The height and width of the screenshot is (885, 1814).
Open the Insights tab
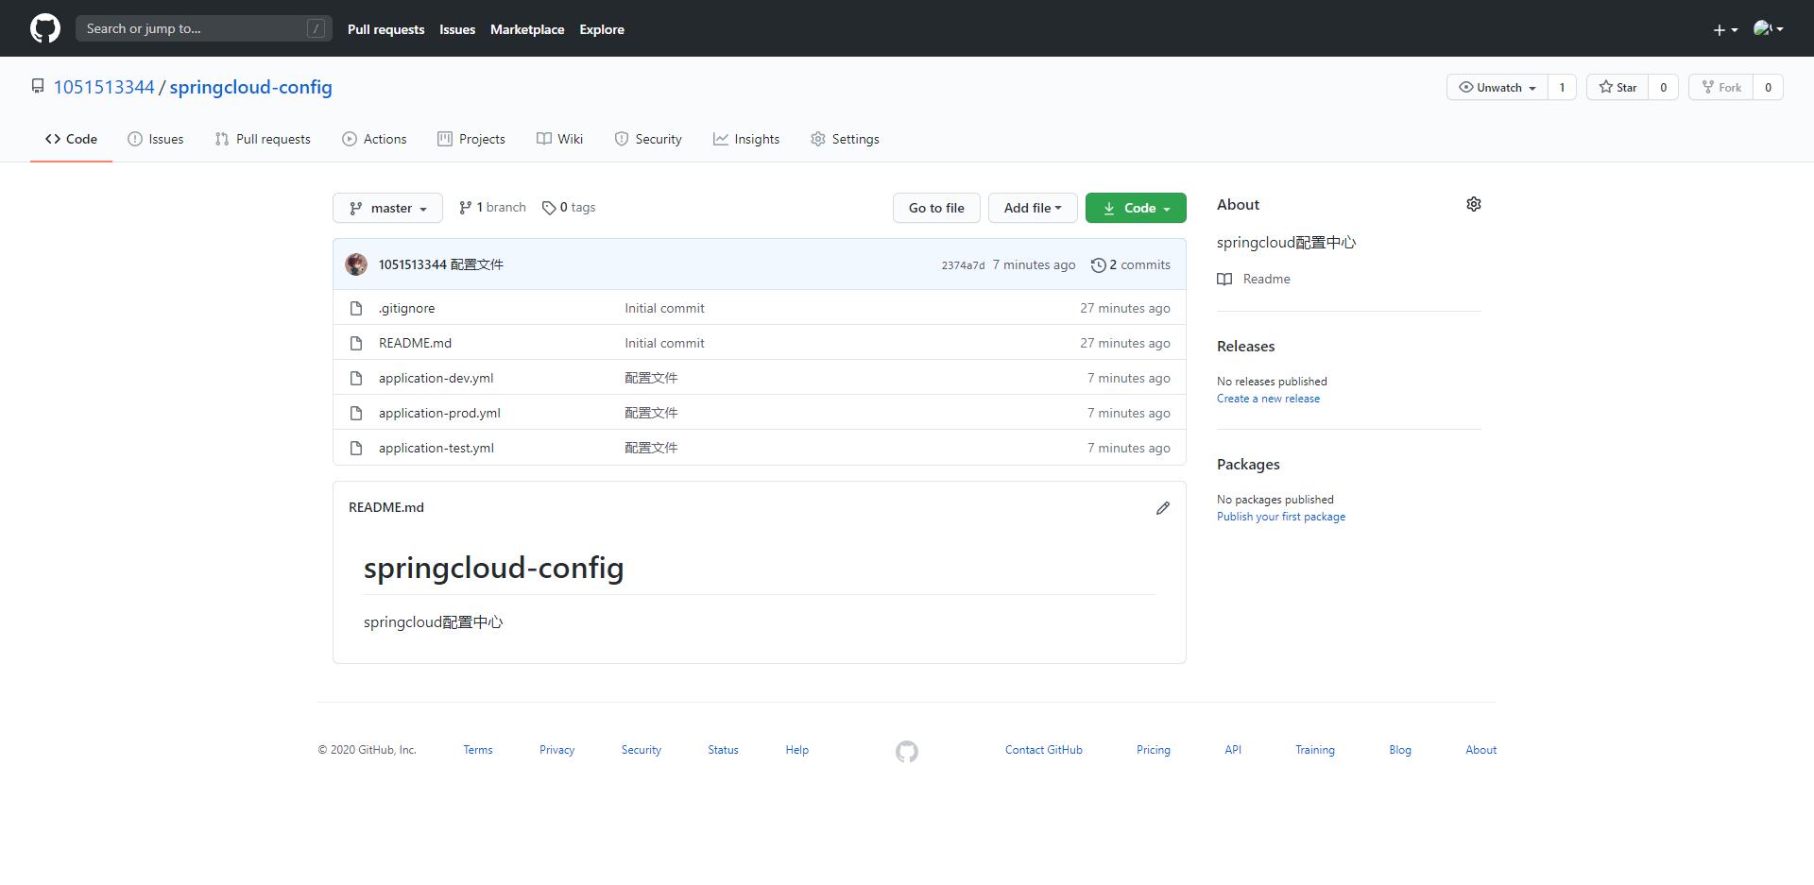746,139
